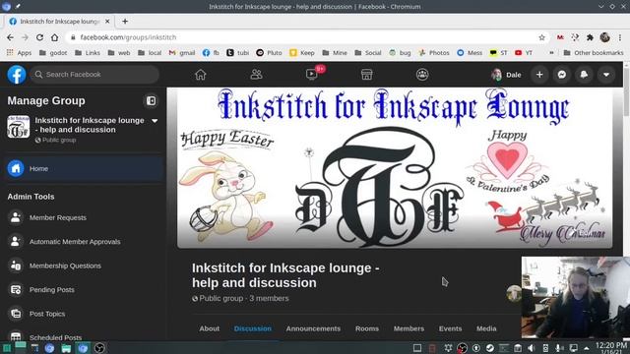The image size is (630, 354).
Task: Switch to the About tab
Action: 210,328
